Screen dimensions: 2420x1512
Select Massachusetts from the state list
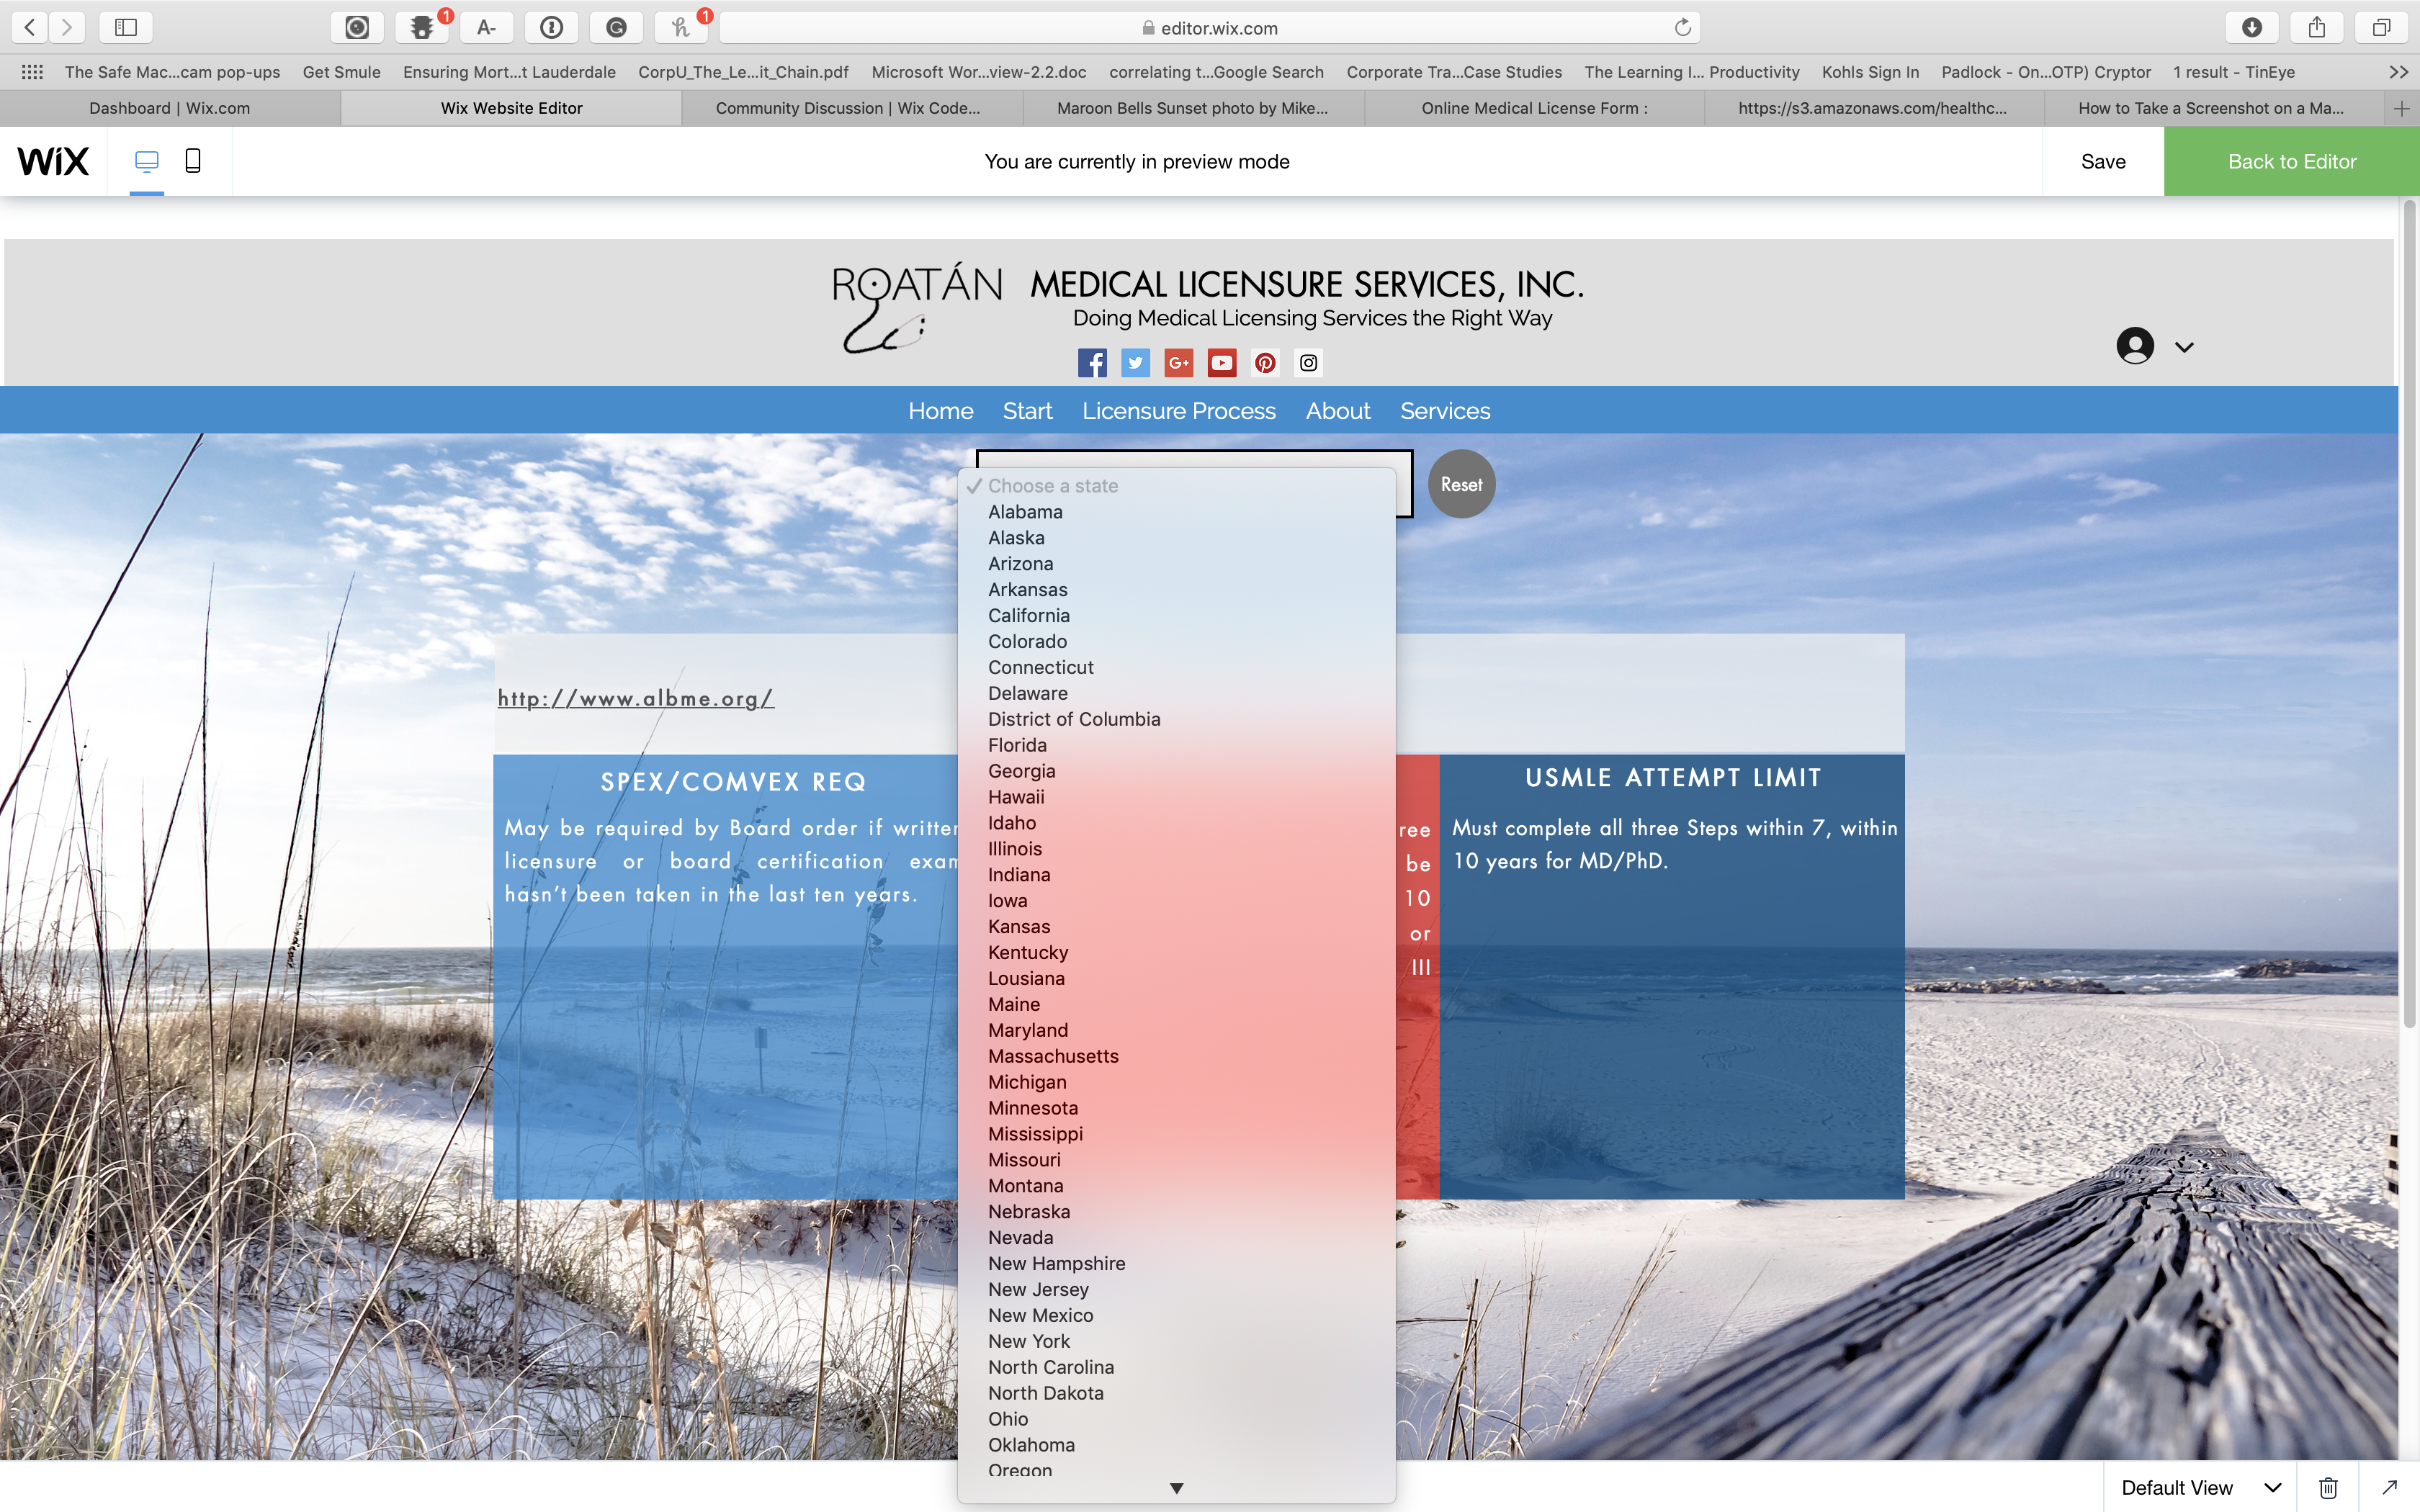coord(1176,1056)
